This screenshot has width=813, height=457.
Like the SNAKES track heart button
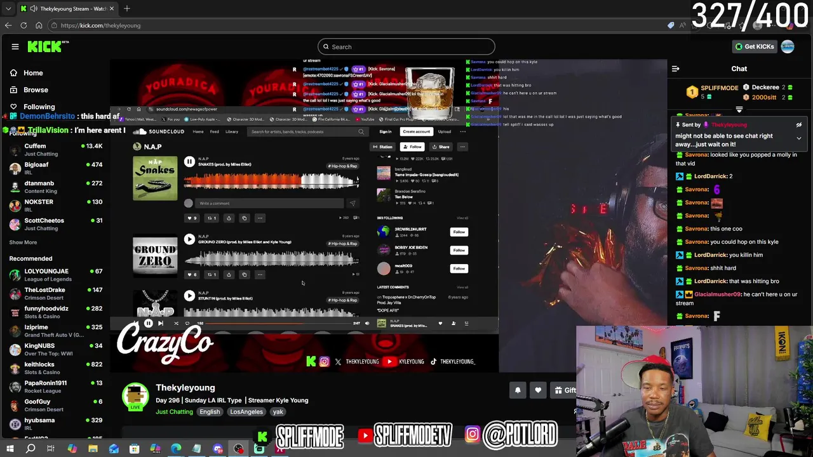191,218
